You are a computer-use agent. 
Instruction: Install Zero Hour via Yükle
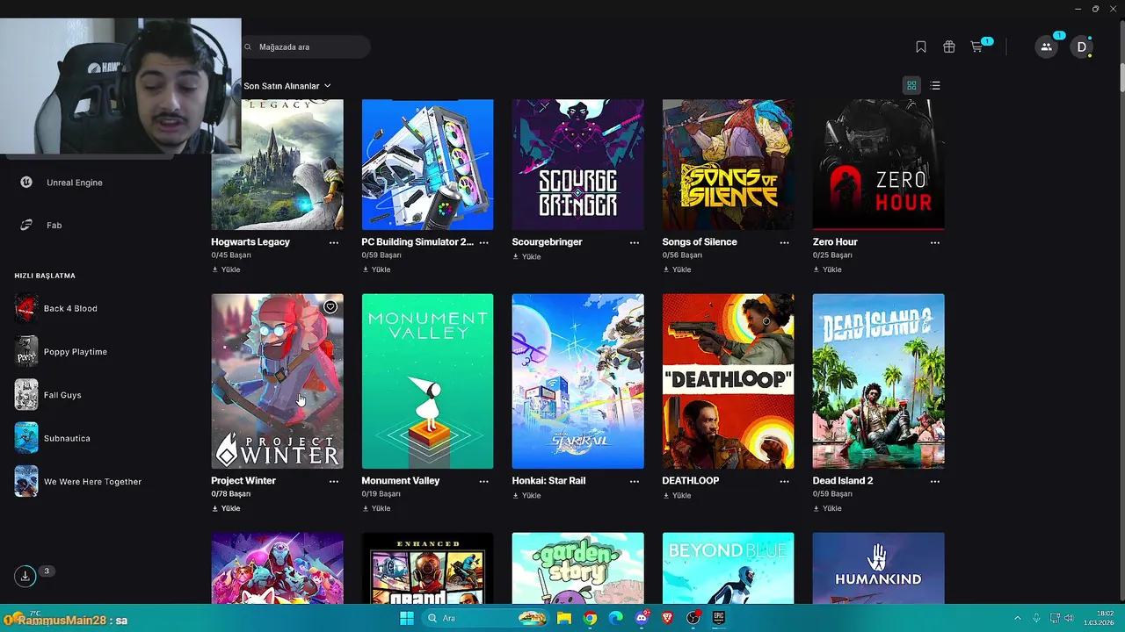[x=827, y=269]
